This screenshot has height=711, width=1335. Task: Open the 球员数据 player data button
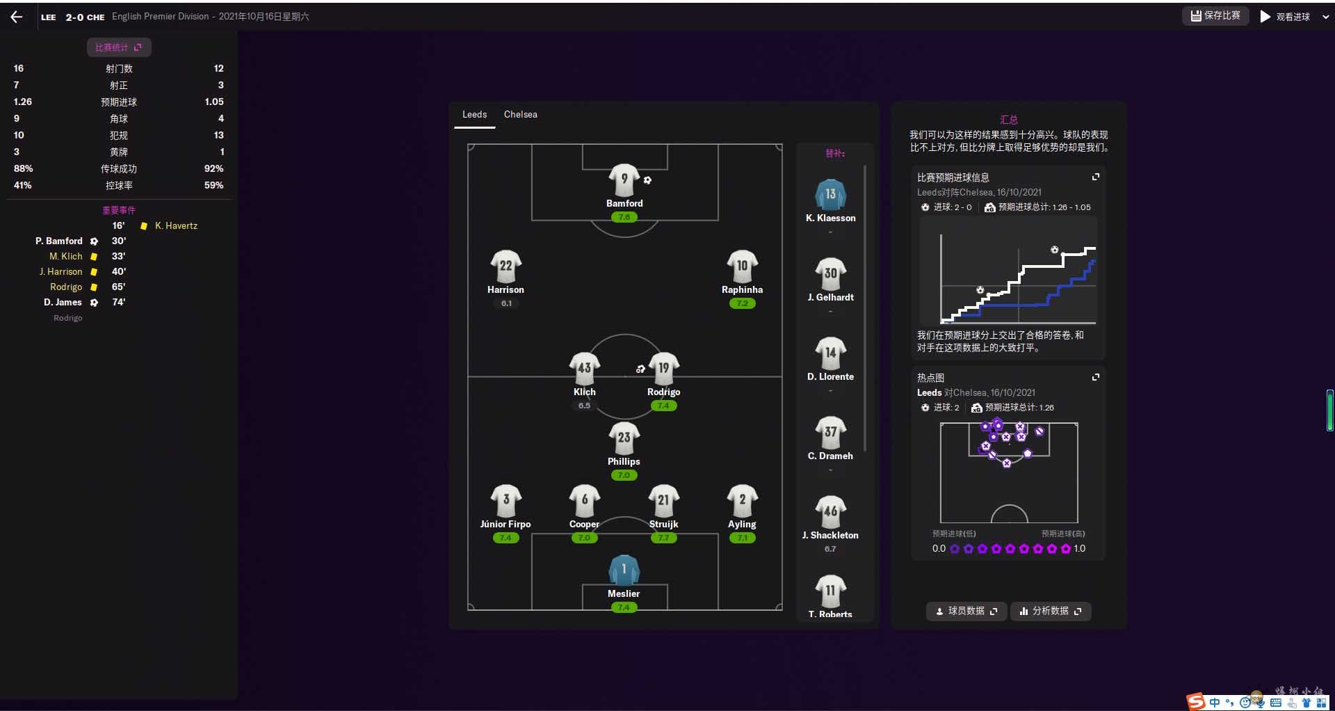966,612
